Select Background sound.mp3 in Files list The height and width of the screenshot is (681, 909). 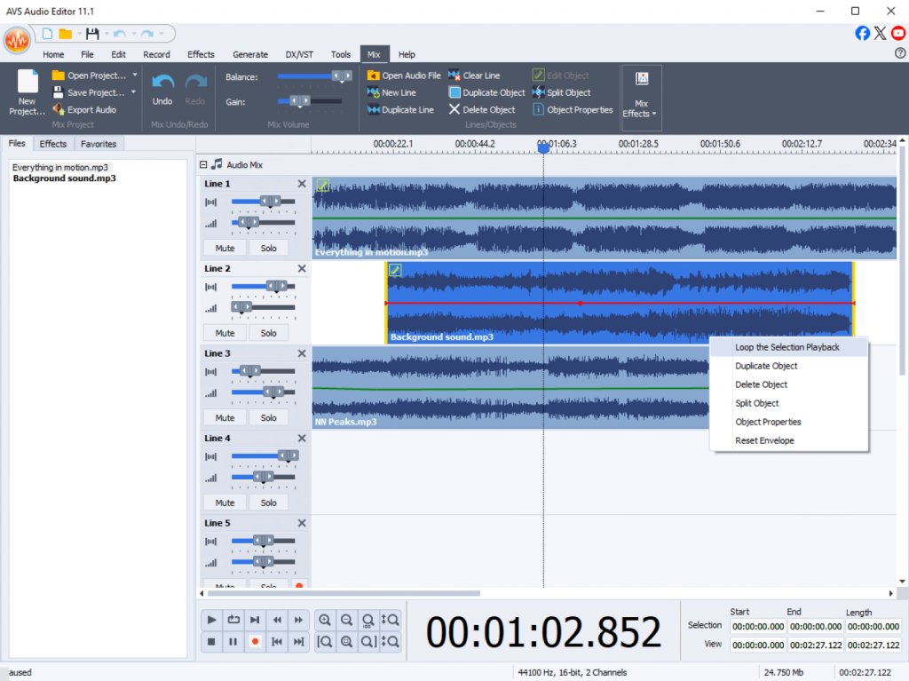[64, 178]
